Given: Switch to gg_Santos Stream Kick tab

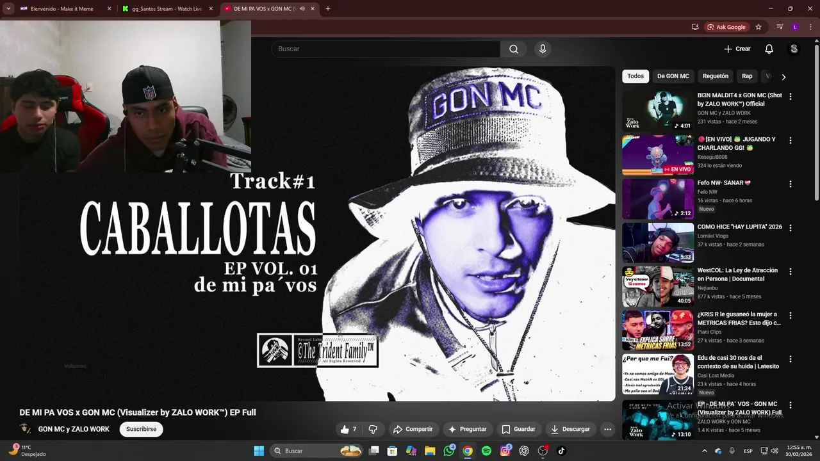Looking at the screenshot, I should 167,9.
